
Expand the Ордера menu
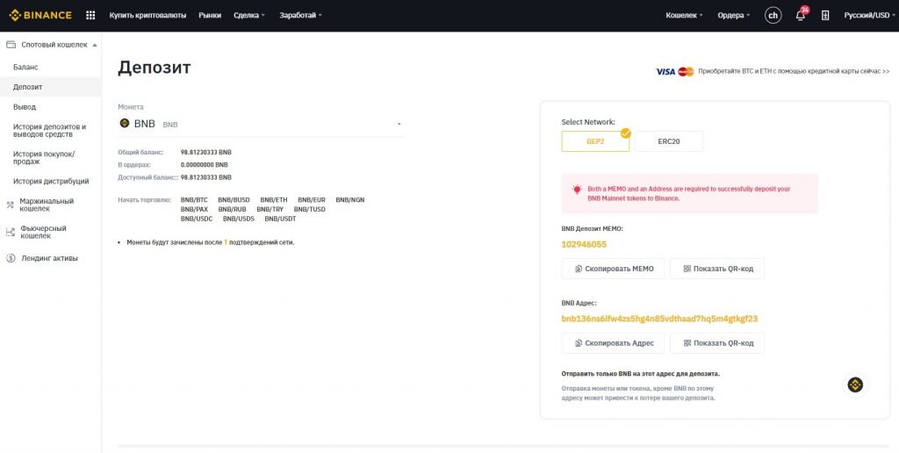coord(733,16)
